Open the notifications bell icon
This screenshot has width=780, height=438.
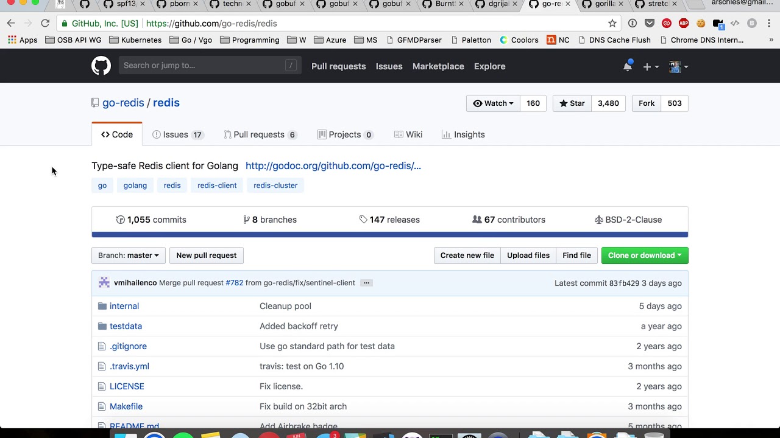point(628,66)
